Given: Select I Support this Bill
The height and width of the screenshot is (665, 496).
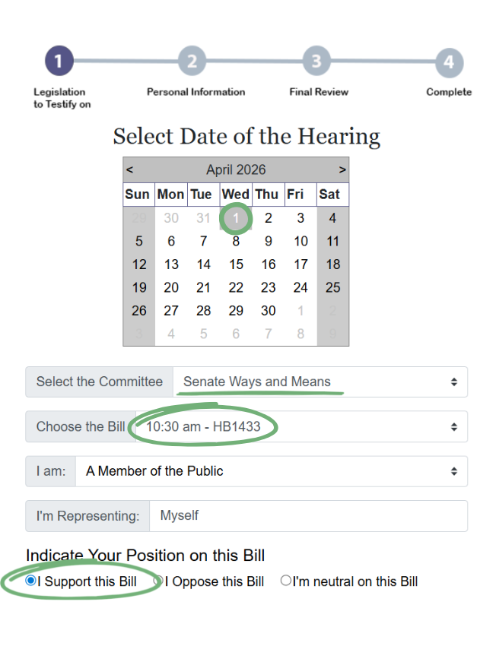Looking at the screenshot, I should pos(31,581).
